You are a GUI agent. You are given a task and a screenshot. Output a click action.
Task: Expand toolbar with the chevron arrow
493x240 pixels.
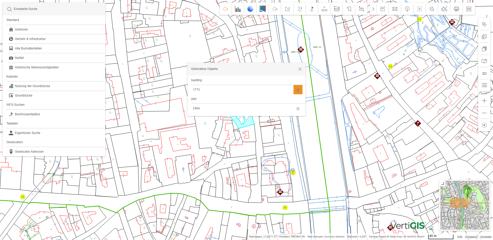coord(373,9)
